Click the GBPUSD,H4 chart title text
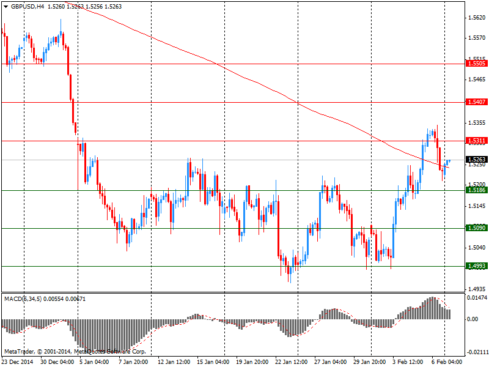Viewport: 489px width, 367px height. pyautogui.click(x=28, y=7)
